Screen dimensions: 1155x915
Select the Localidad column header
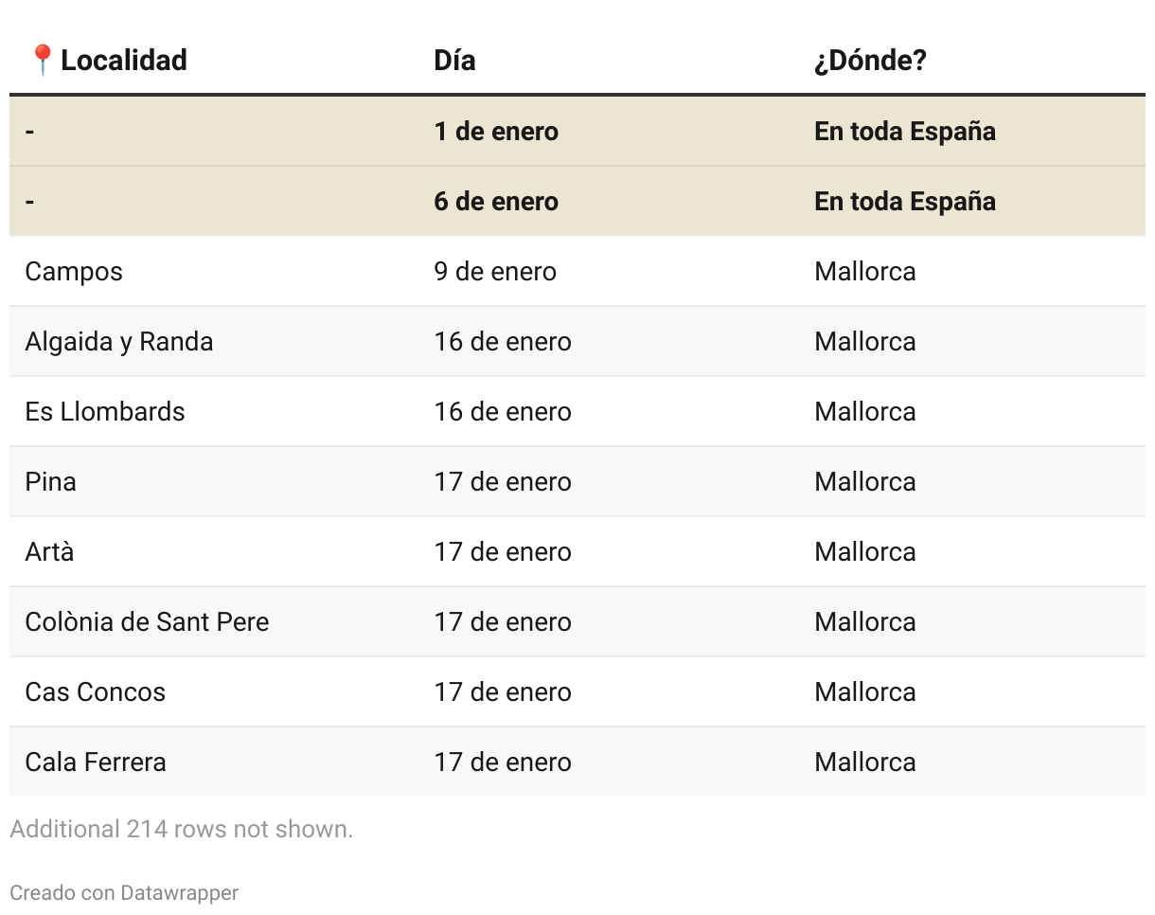124,60
